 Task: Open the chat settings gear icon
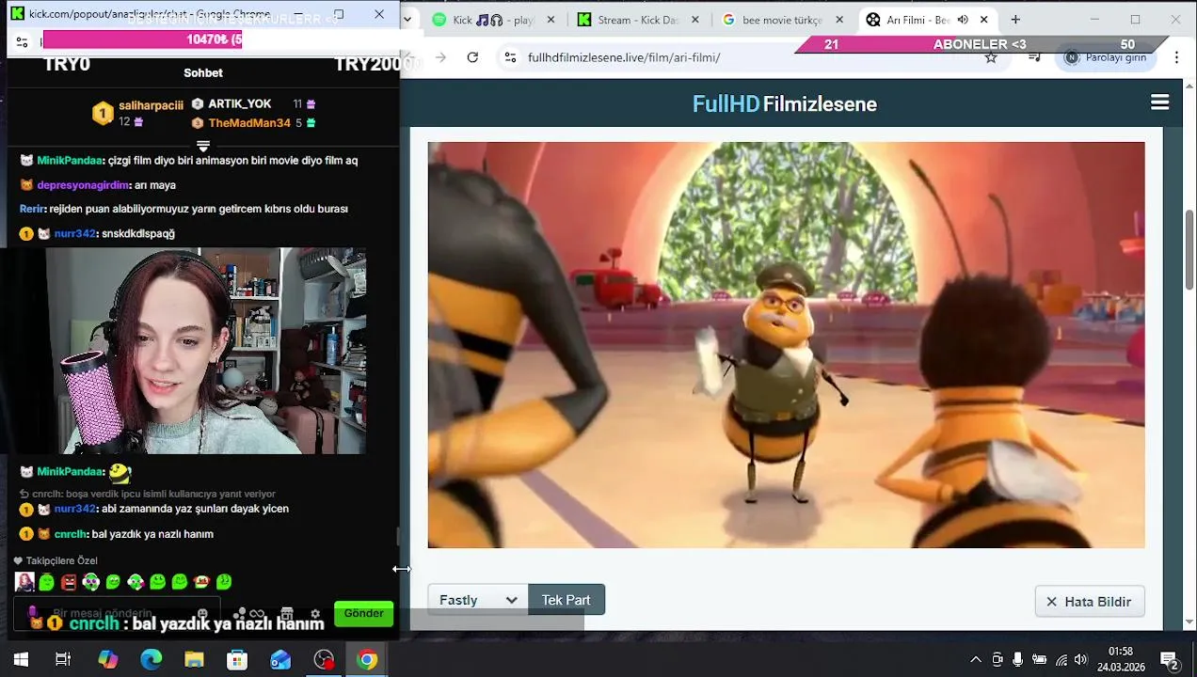(315, 613)
